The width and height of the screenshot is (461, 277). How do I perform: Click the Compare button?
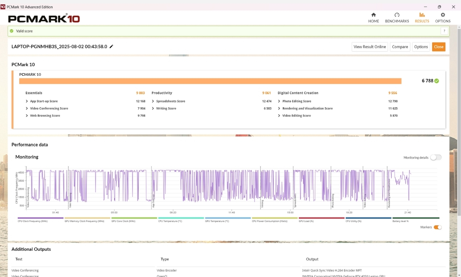pyautogui.click(x=400, y=47)
